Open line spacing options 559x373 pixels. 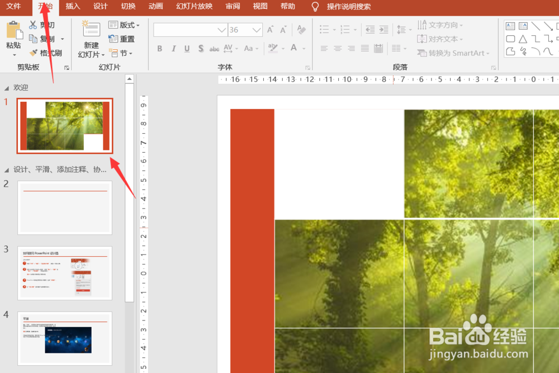tap(404, 30)
